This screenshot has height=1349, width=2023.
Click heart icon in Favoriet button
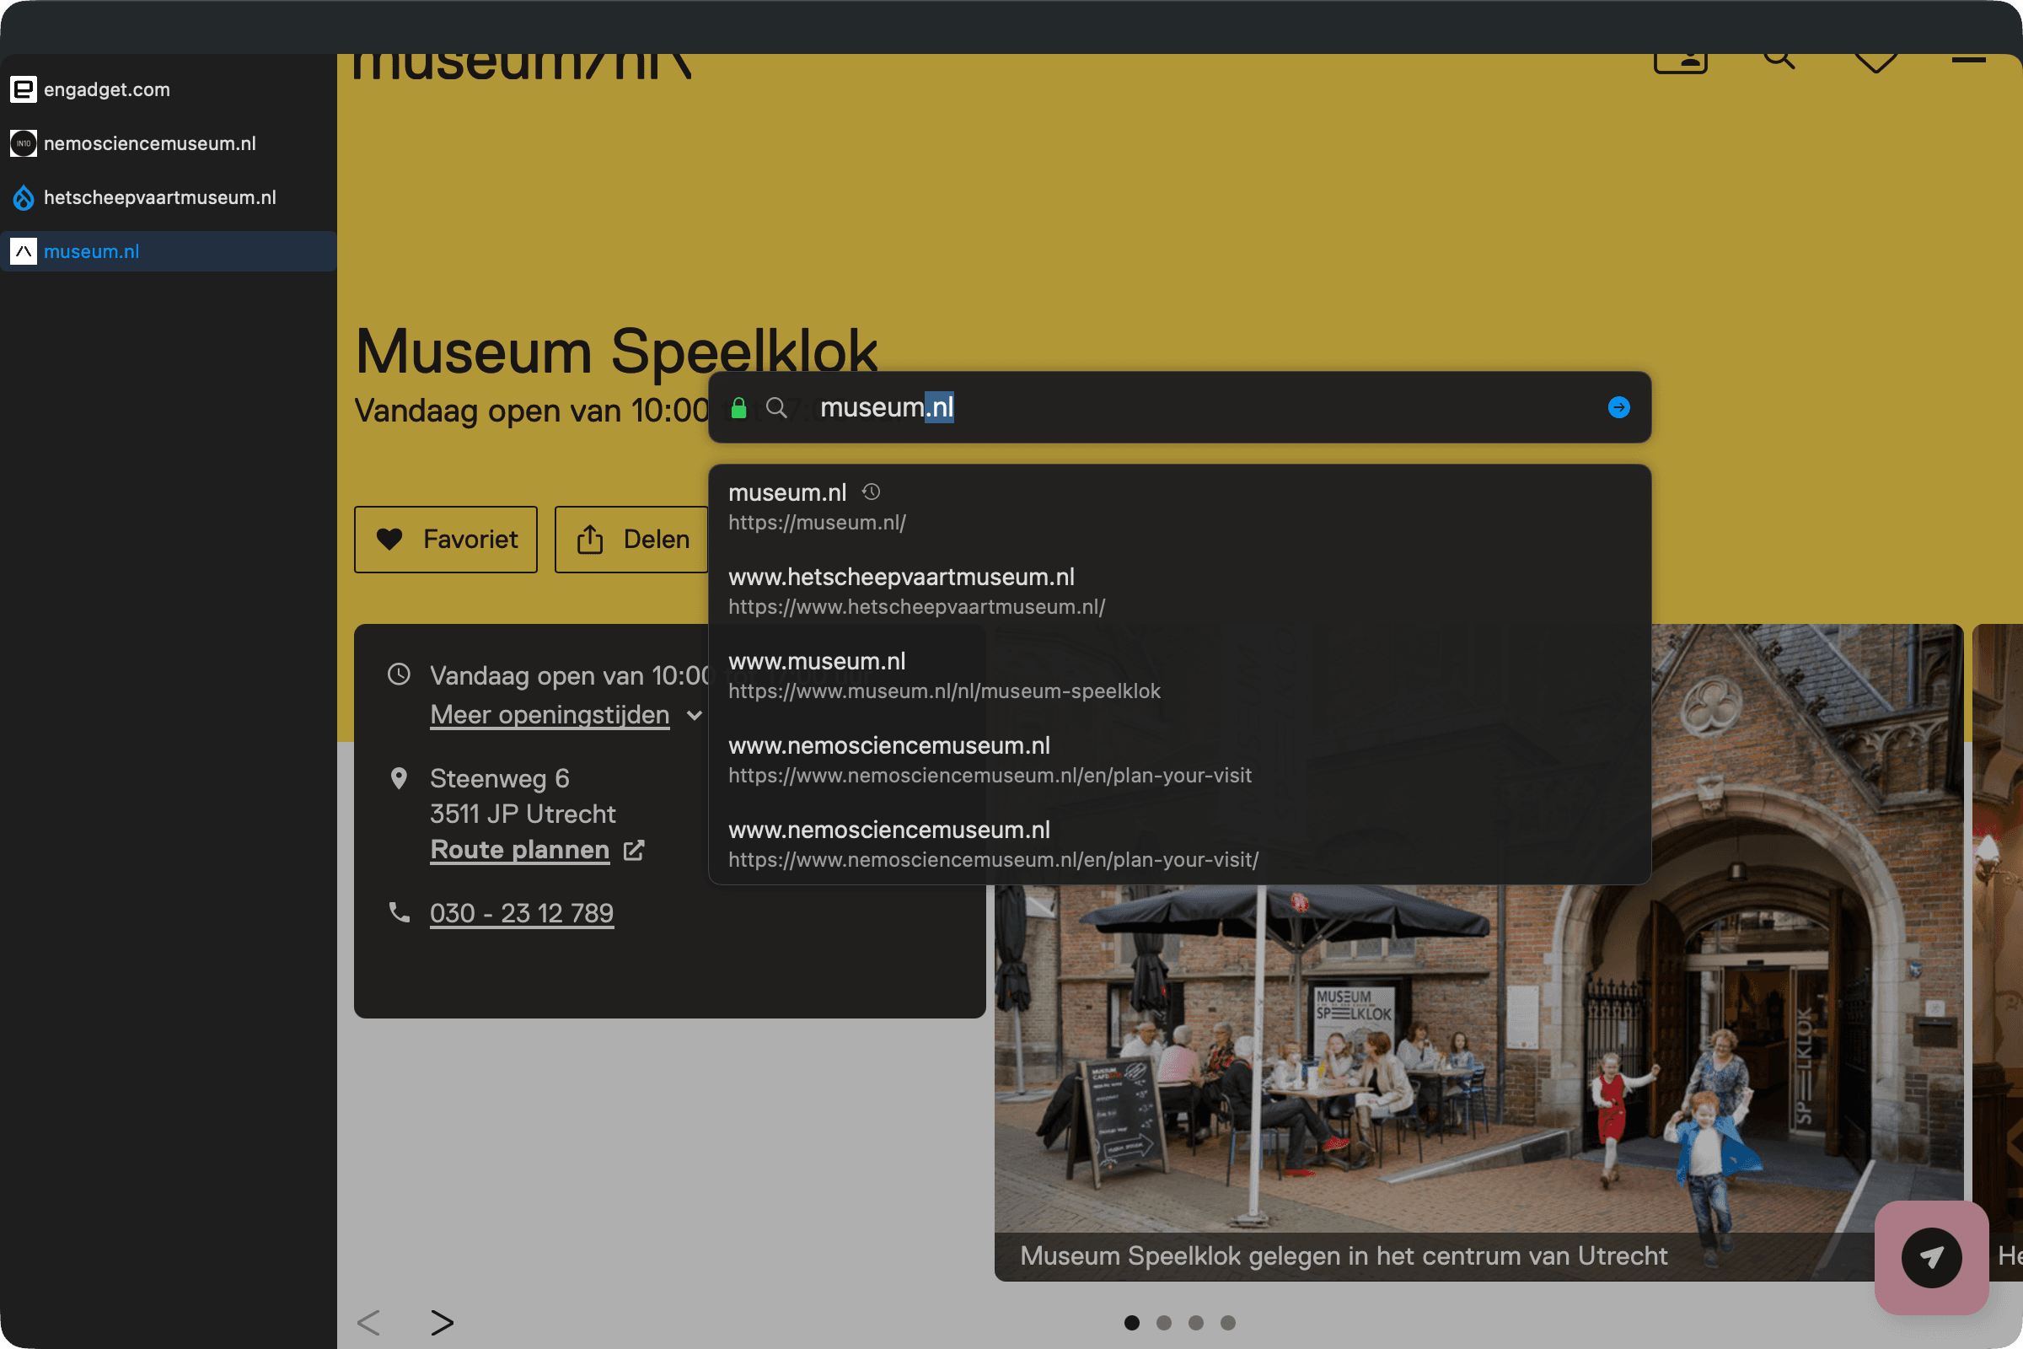tap(389, 540)
